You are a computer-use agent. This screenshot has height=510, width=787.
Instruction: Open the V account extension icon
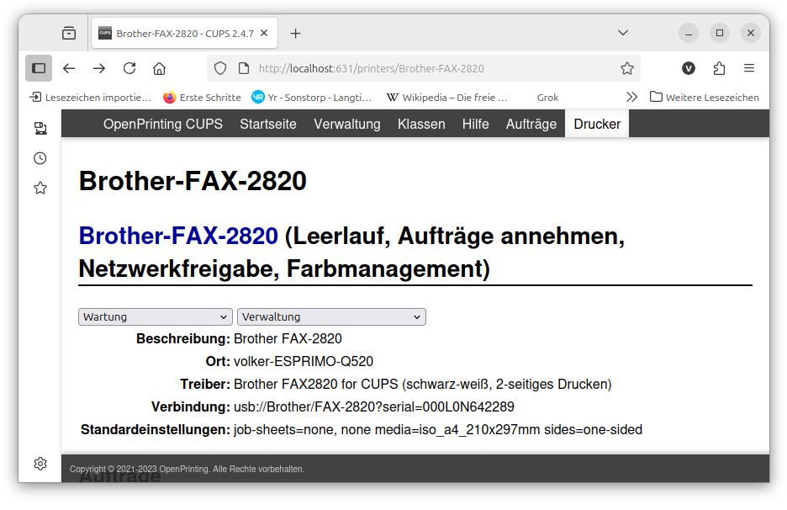tap(689, 68)
